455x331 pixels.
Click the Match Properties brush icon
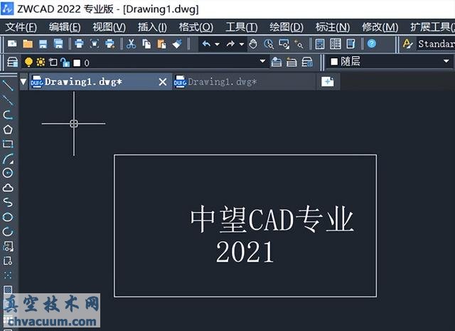tap(177, 44)
